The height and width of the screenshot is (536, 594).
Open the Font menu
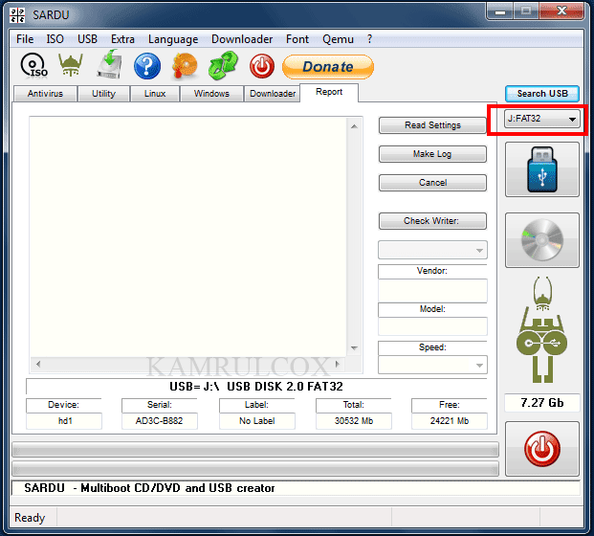pos(297,39)
